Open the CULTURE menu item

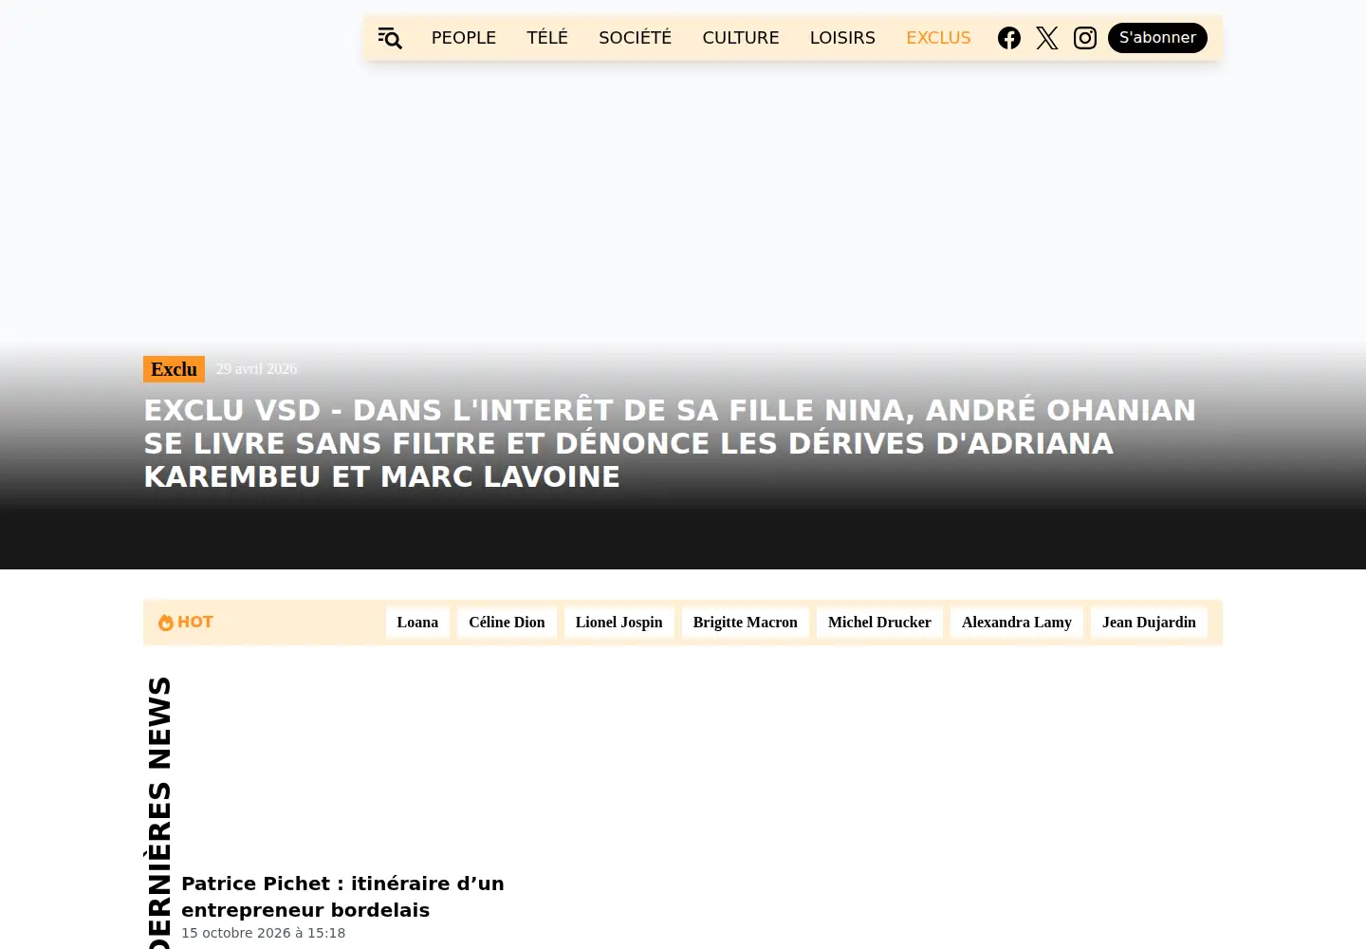741,38
